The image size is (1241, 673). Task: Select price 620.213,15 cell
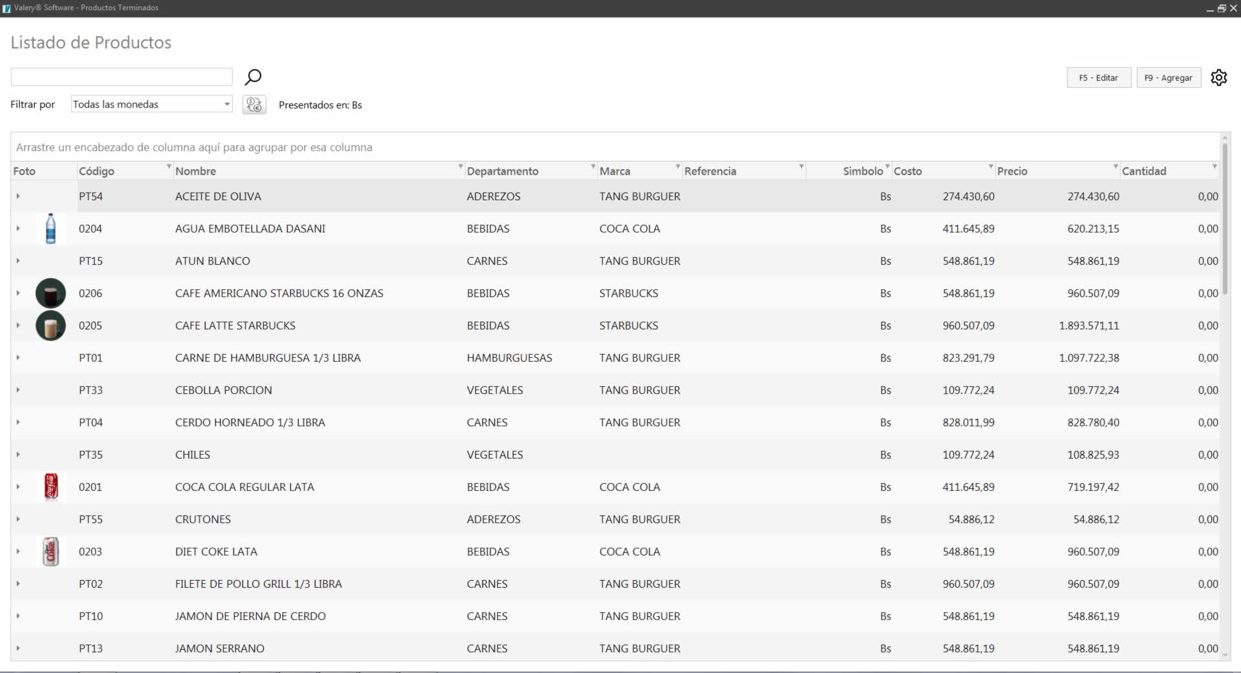pos(1093,229)
